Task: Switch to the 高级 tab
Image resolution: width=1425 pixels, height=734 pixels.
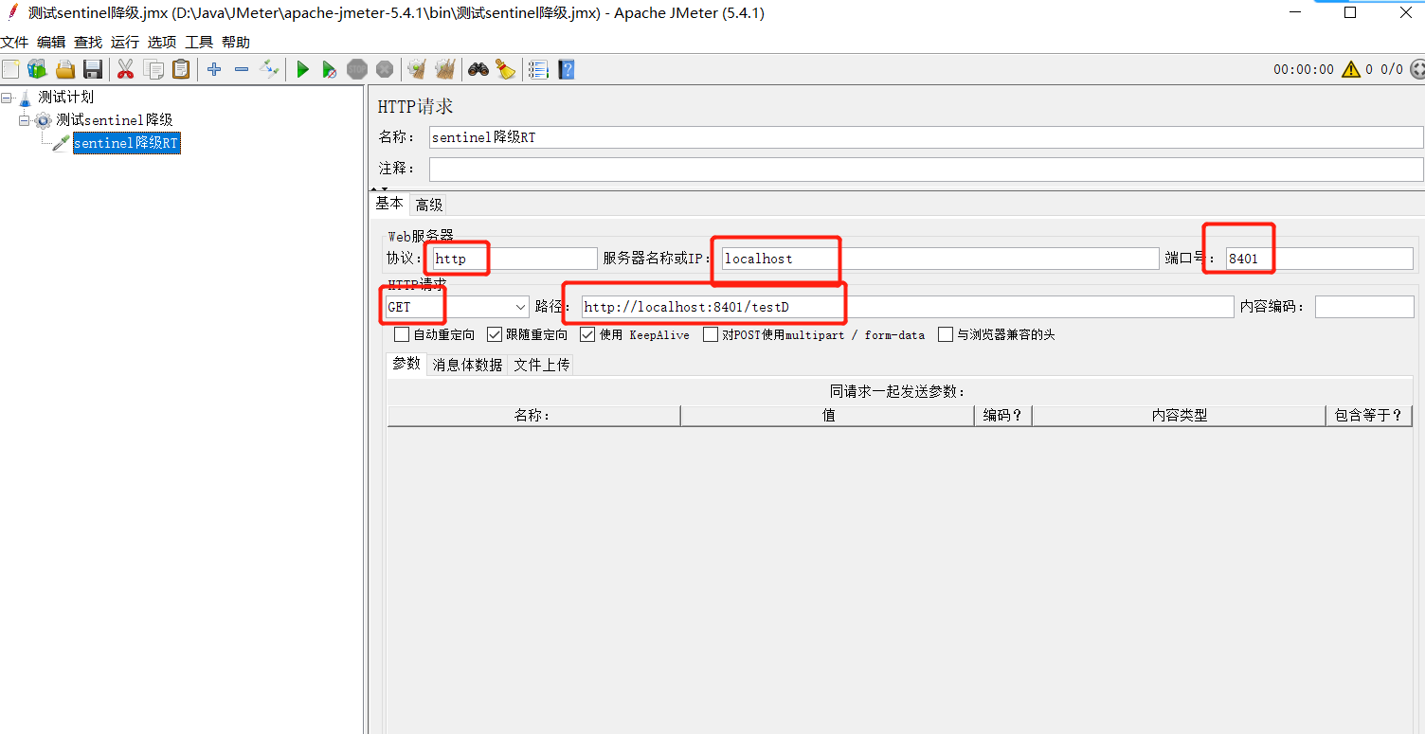Action: [x=428, y=205]
